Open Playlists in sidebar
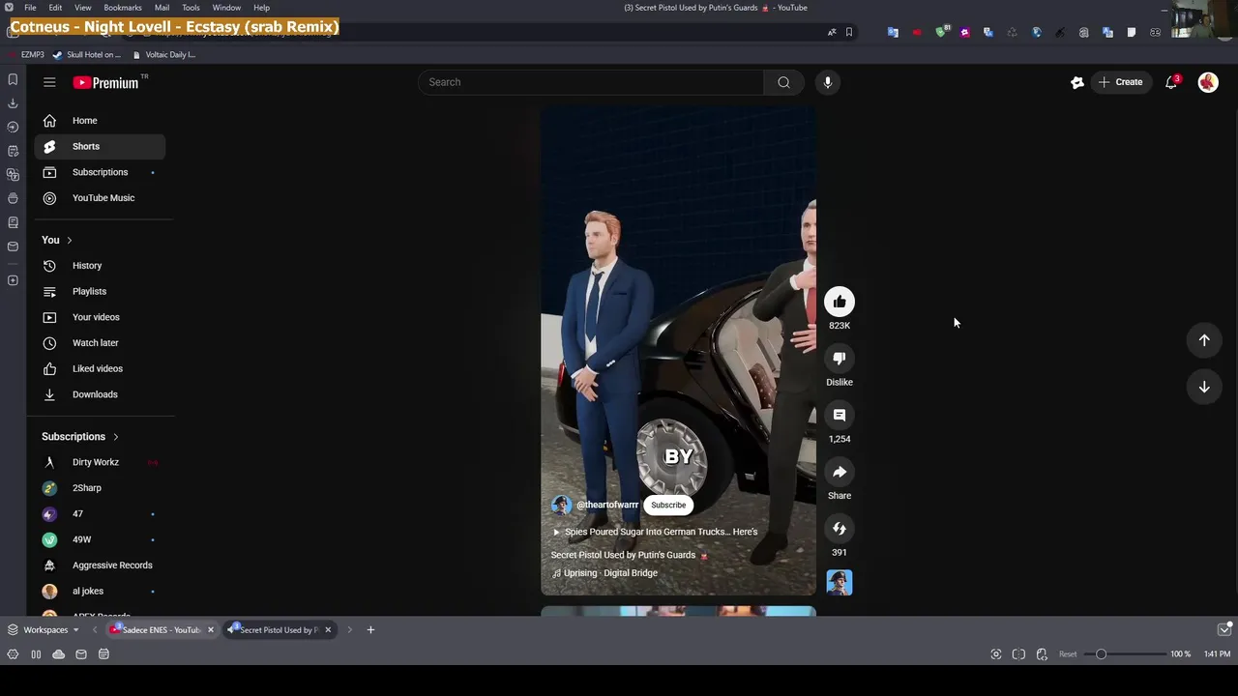The image size is (1238, 696). [100, 291]
